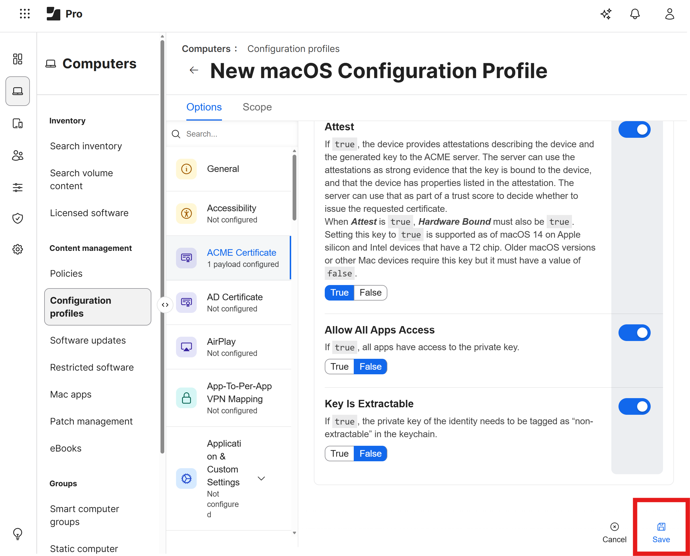
Task: Select the Accessibility payload
Action: tap(228, 214)
